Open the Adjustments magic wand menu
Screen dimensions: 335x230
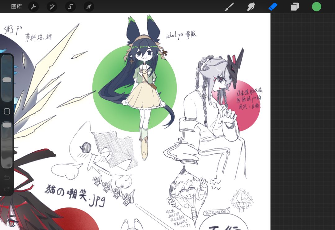[52, 7]
